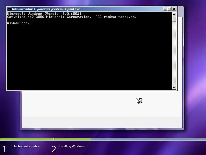
Task: Open the cmd.exe system menu icon
Action: 9,9
